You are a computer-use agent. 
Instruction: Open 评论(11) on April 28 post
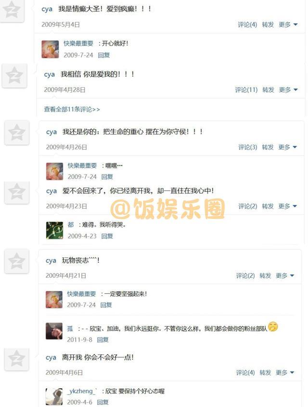coord(246,90)
